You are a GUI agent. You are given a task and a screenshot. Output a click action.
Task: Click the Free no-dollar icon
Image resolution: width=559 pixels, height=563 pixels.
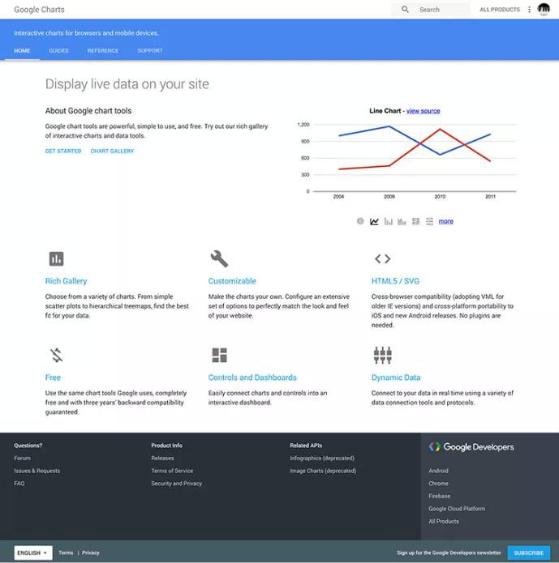pos(57,355)
